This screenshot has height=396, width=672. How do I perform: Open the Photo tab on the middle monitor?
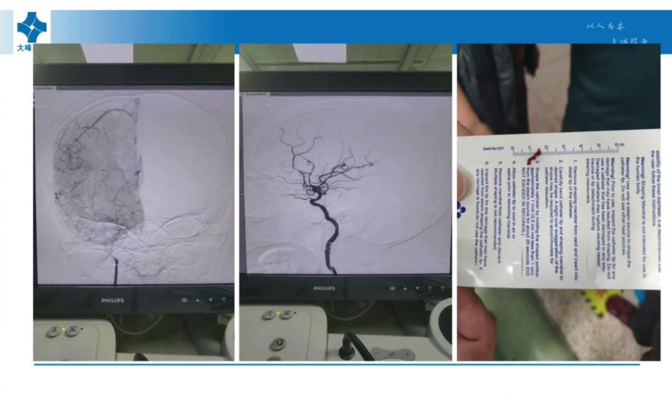point(276,94)
